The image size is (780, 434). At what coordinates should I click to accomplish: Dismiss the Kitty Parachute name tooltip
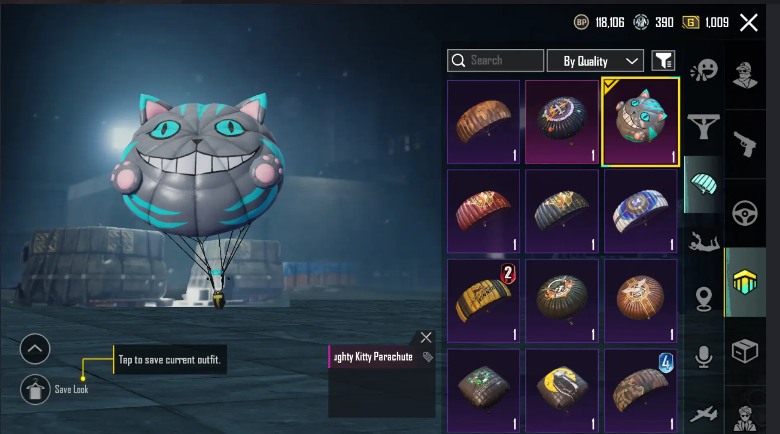point(426,338)
